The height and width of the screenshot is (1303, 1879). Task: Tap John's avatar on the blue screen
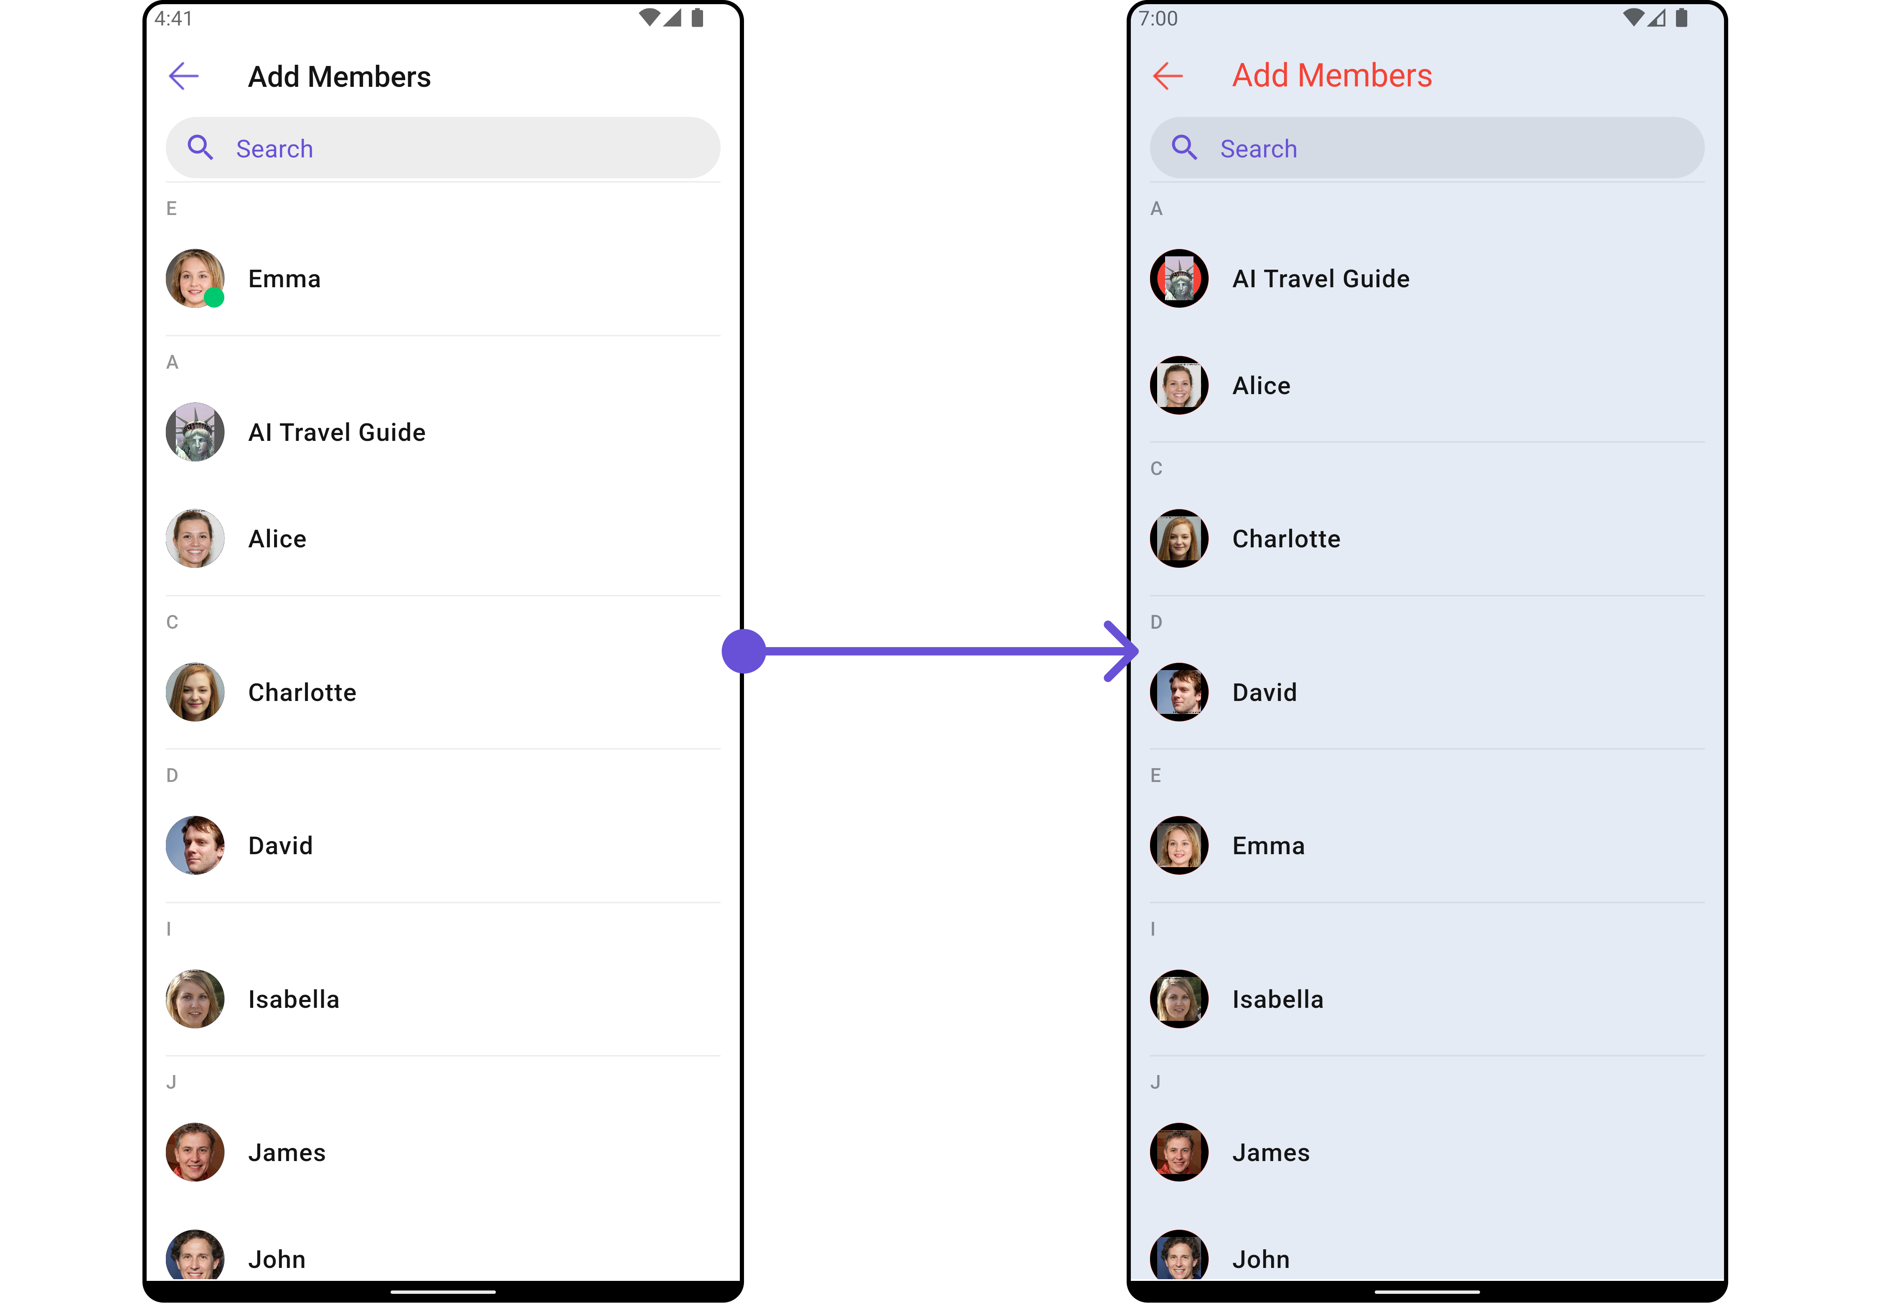[1179, 1255]
